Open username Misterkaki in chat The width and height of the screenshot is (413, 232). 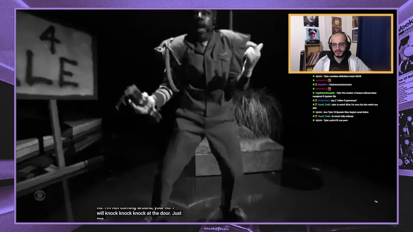324,101
